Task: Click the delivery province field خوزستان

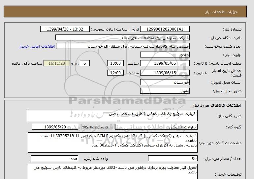Action: (x=169, y=82)
